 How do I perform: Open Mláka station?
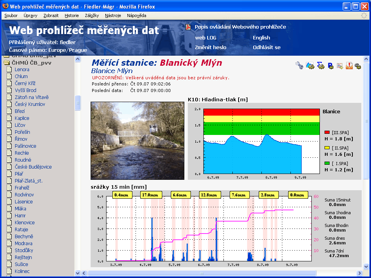pyautogui.click(x=21, y=208)
